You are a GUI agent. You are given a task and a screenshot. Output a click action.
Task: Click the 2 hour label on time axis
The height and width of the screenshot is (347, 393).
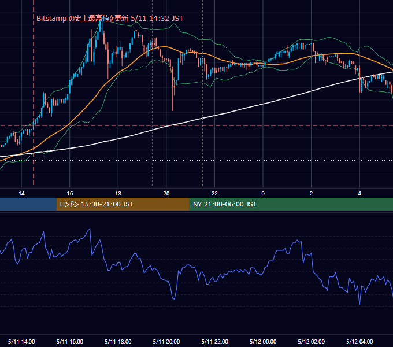tap(312, 194)
